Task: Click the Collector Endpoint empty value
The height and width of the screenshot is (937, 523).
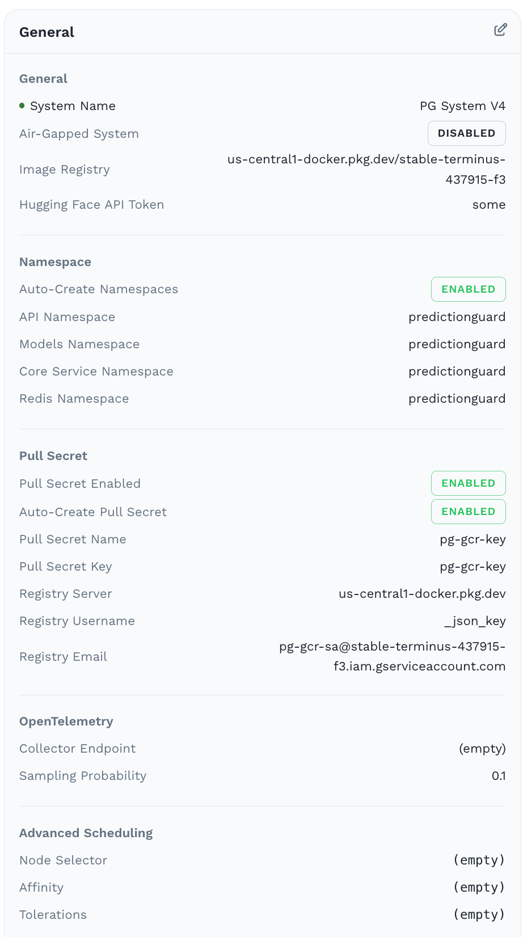Action: tap(482, 749)
